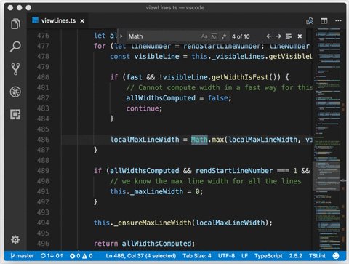Click const visibleLine on line 478
Screen dimensions: 349x264
click(x=145, y=57)
